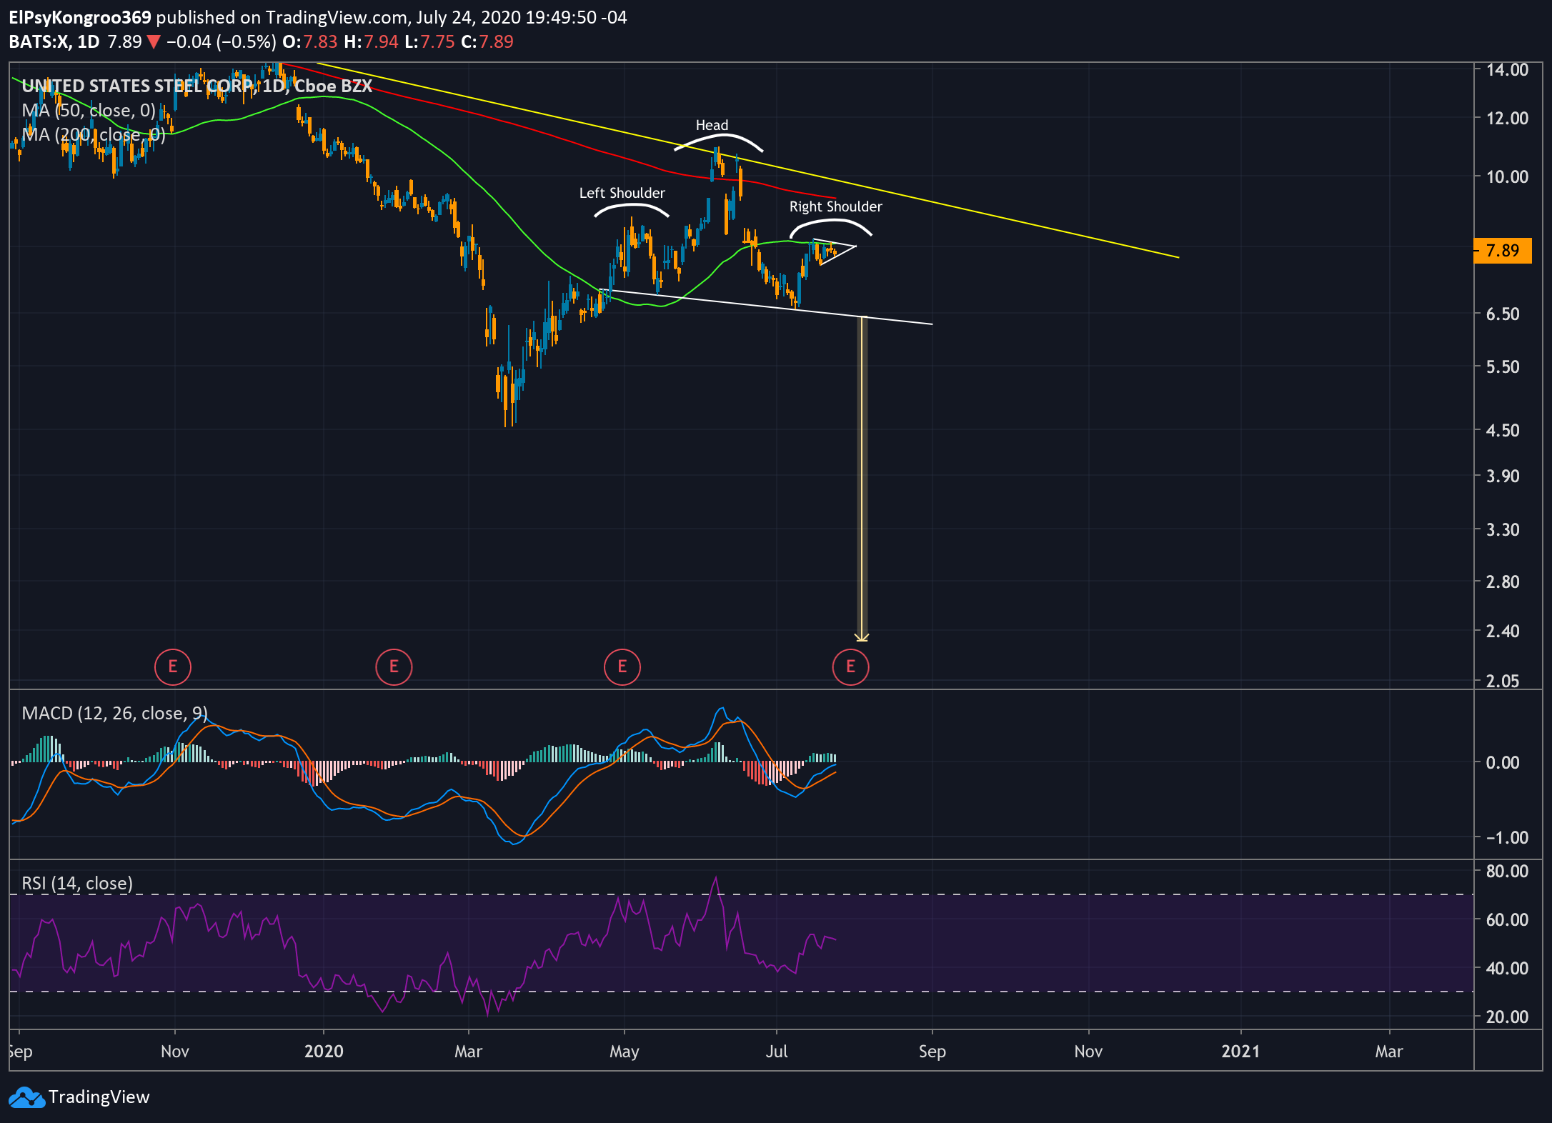Image resolution: width=1552 pixels, height=1123 pixels.
Task: Select the MA (50, close, 0) indicator label
Action: (x=89, y=111)
